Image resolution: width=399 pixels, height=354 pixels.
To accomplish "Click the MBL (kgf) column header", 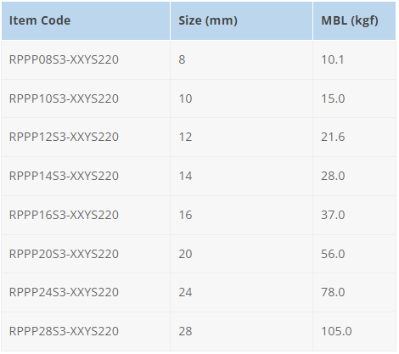I will tap(350, 20).
